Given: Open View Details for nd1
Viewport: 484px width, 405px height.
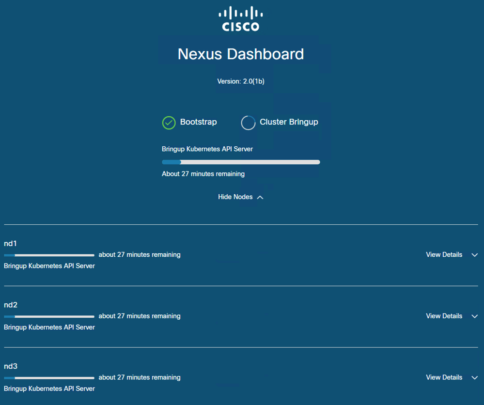Looking at the screenshot, I should (444, 255).
